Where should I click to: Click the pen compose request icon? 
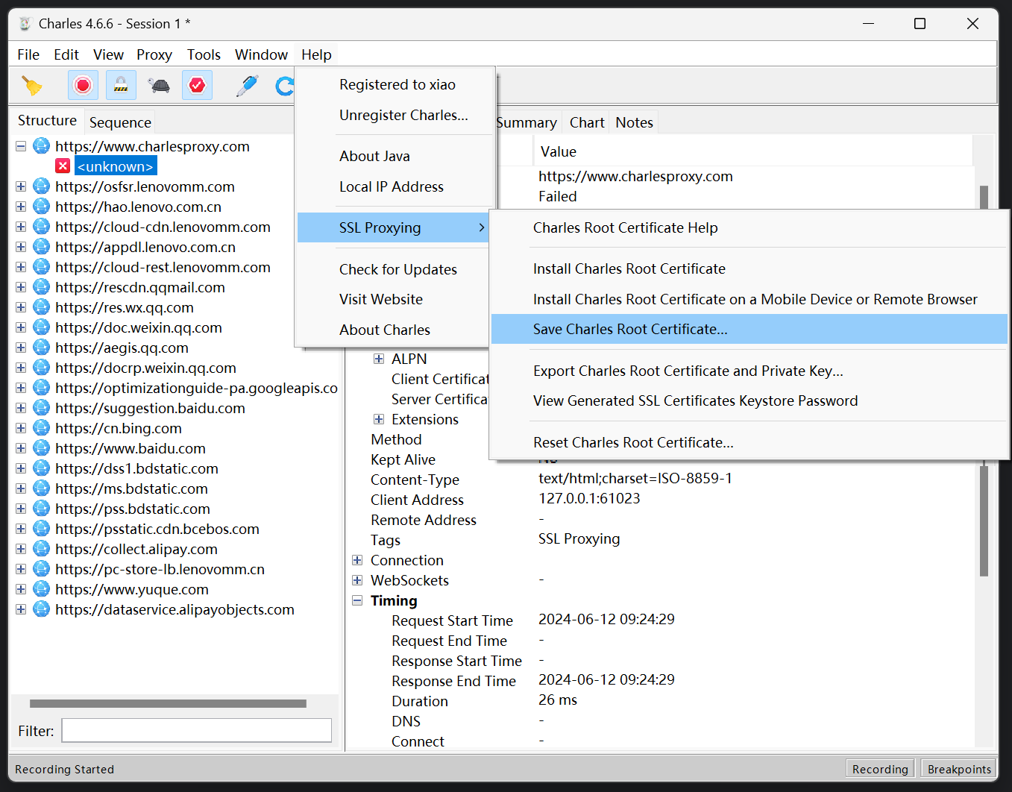(x=247, y=86)
